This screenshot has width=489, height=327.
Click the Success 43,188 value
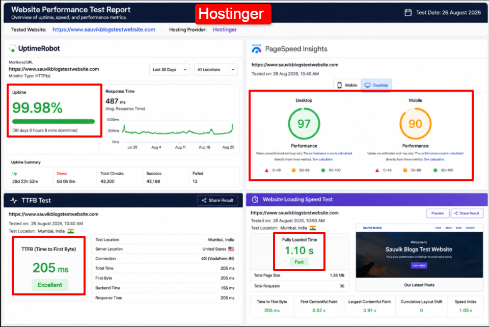point(153,181)
